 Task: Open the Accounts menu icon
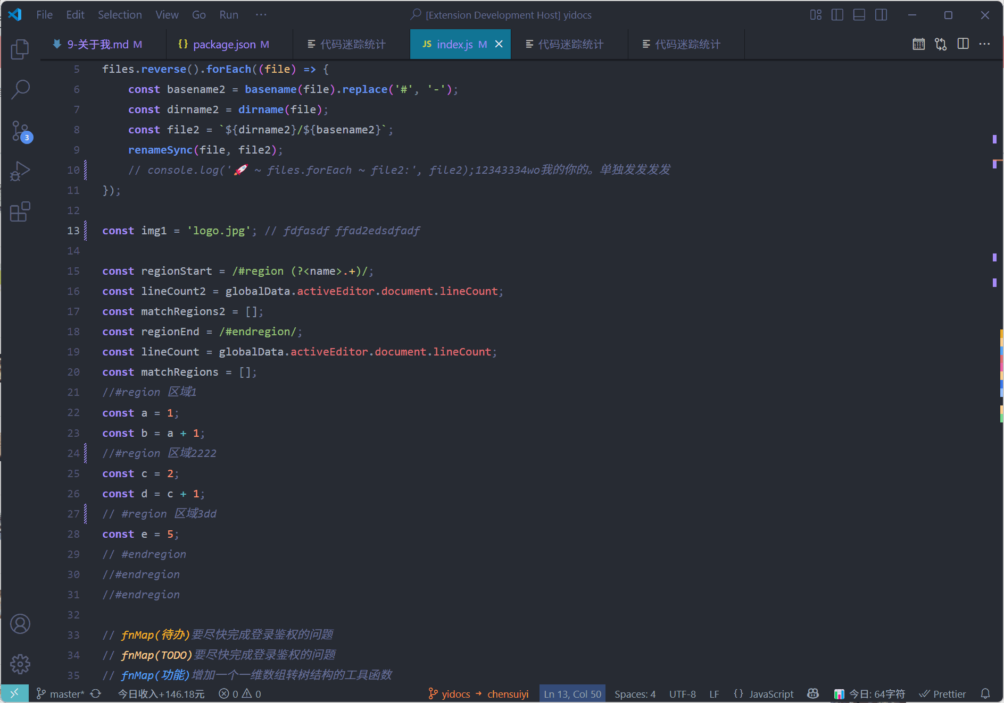pyautogui.click(x=20, y=624)
